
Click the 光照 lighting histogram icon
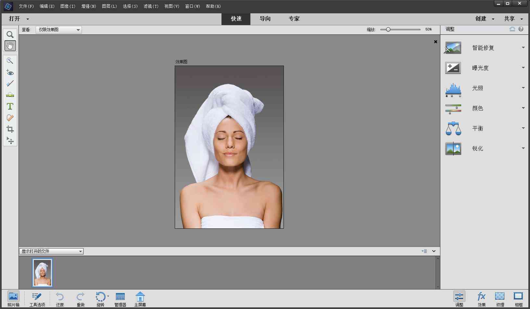click(453, 90)
